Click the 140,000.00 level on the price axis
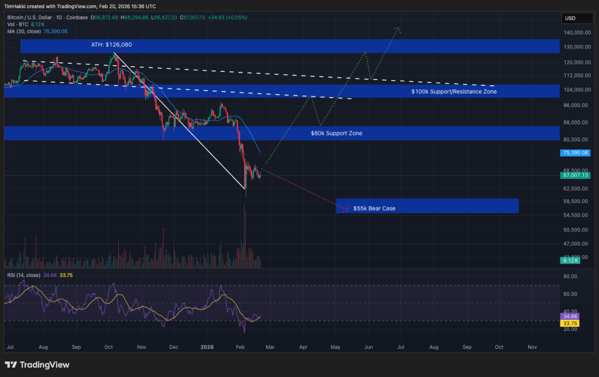This screenshot has width=599, height=377. pyautogui.click(x=573, y=33)
